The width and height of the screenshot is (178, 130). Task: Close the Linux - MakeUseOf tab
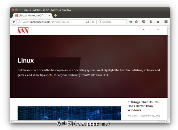[49, 15]
